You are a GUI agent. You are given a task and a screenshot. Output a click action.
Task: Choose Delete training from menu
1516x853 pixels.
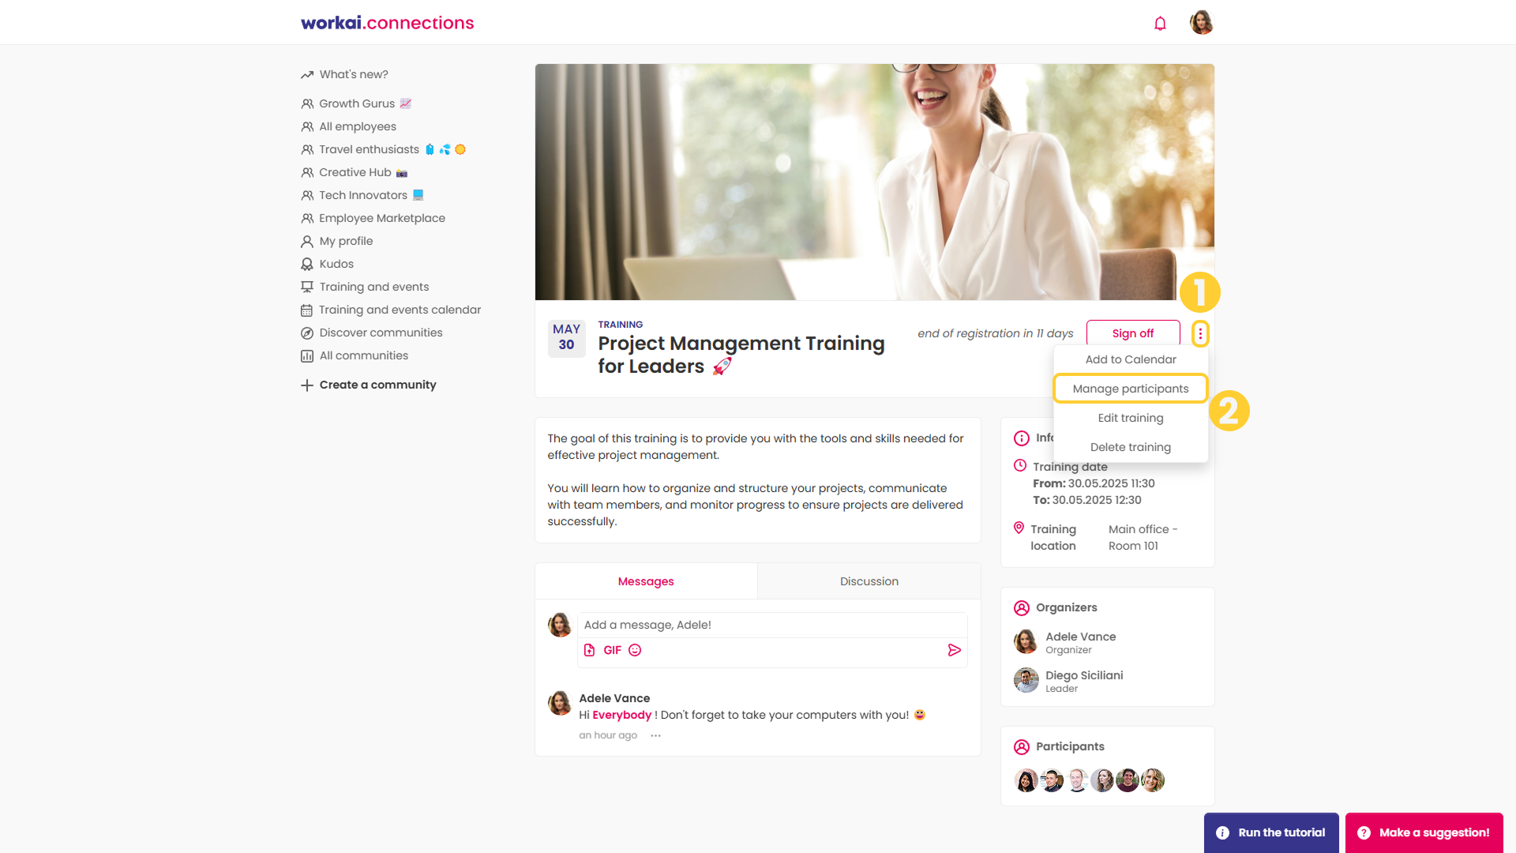1131,447
